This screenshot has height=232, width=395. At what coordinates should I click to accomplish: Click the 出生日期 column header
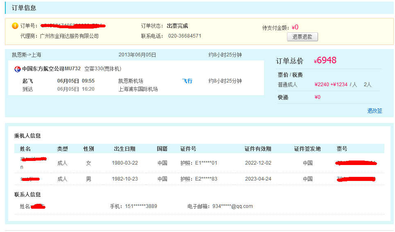point(124,149)
